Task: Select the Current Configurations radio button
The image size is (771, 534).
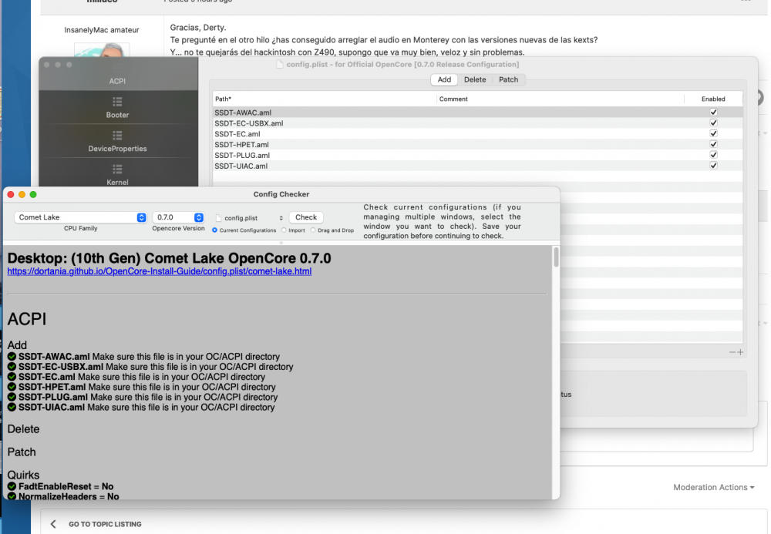Action: pyautogui.click(x=215, y=230)
